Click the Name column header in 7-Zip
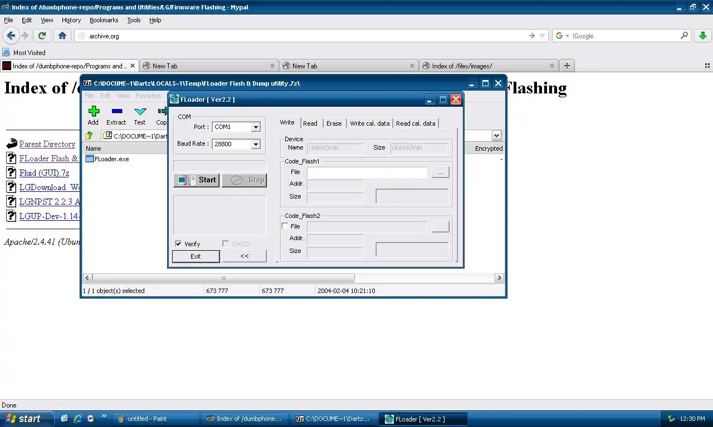This screenshot has width=713, height=427. (125, 148)
